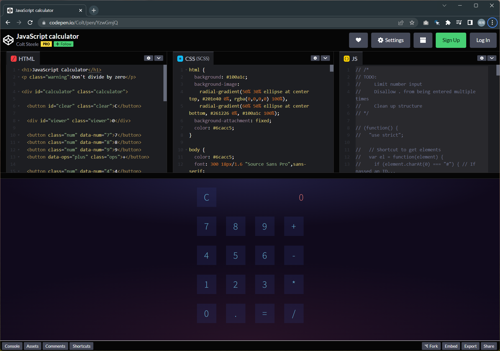Click calculator divide key
This screenshot has height=351, width=500.
coord(294,313)
